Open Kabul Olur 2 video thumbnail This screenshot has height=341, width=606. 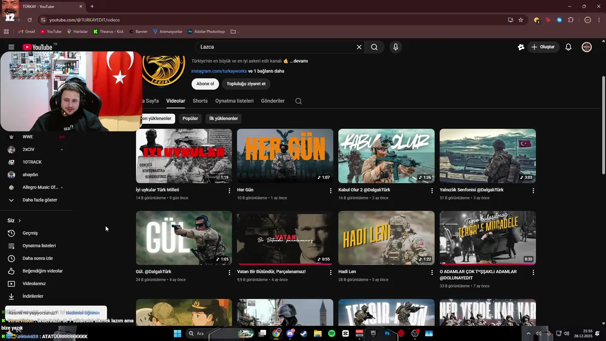386,156
